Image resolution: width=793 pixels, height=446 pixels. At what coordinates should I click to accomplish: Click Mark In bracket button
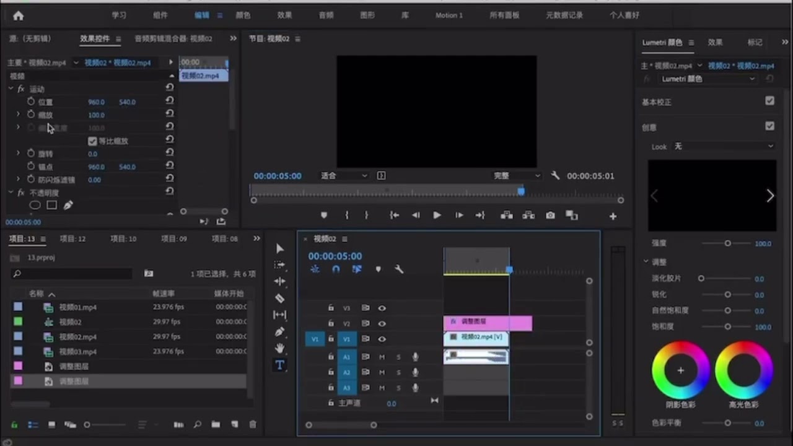[346, 215]
